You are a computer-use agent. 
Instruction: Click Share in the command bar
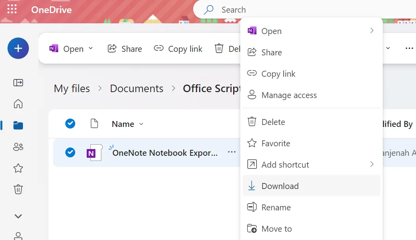point(125,49)
